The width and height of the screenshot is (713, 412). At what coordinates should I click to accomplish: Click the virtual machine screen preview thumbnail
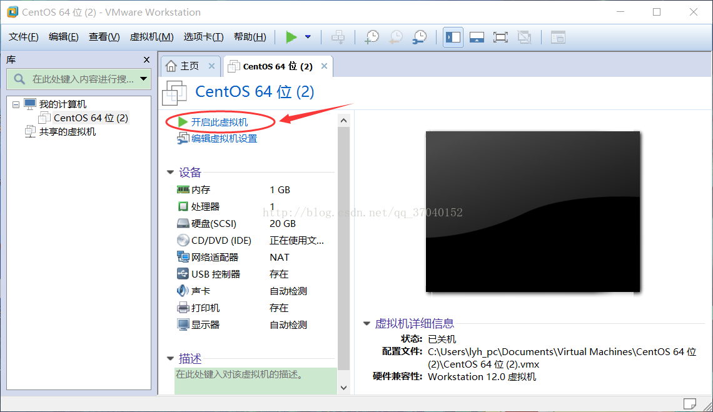(x=532, y=211)
